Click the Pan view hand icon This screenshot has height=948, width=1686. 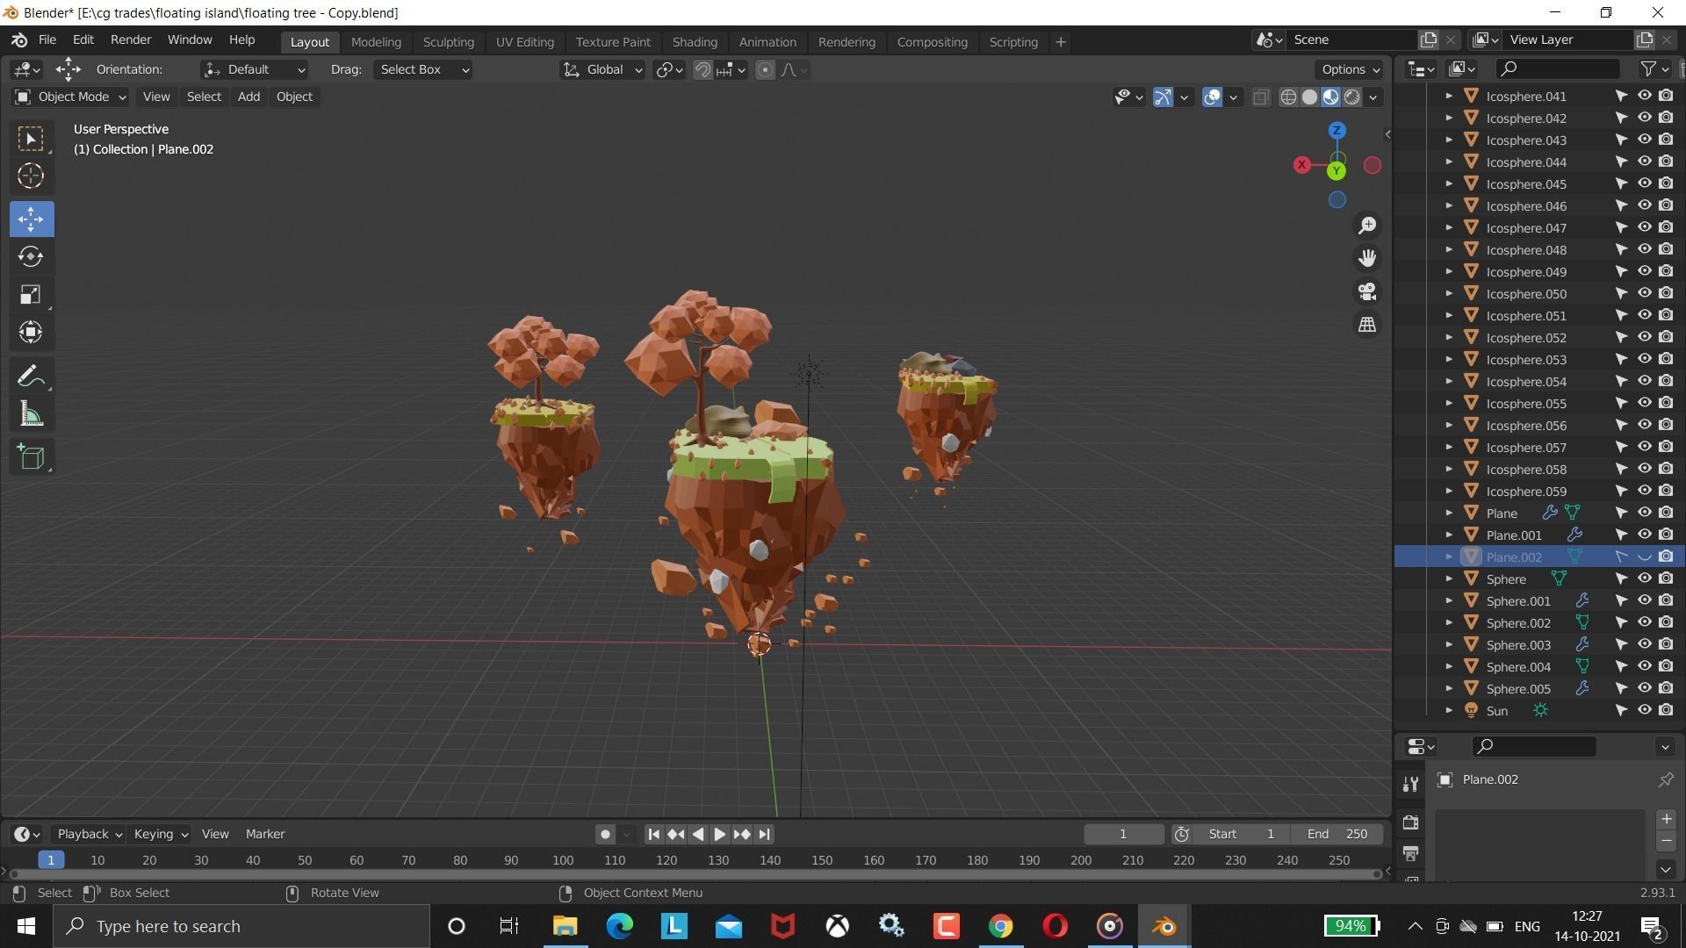1367,258
